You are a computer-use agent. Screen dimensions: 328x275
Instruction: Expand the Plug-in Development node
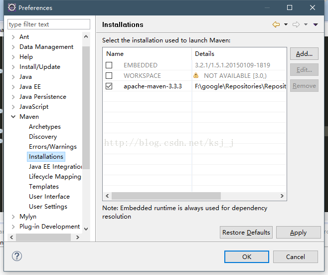coord(13,227)
